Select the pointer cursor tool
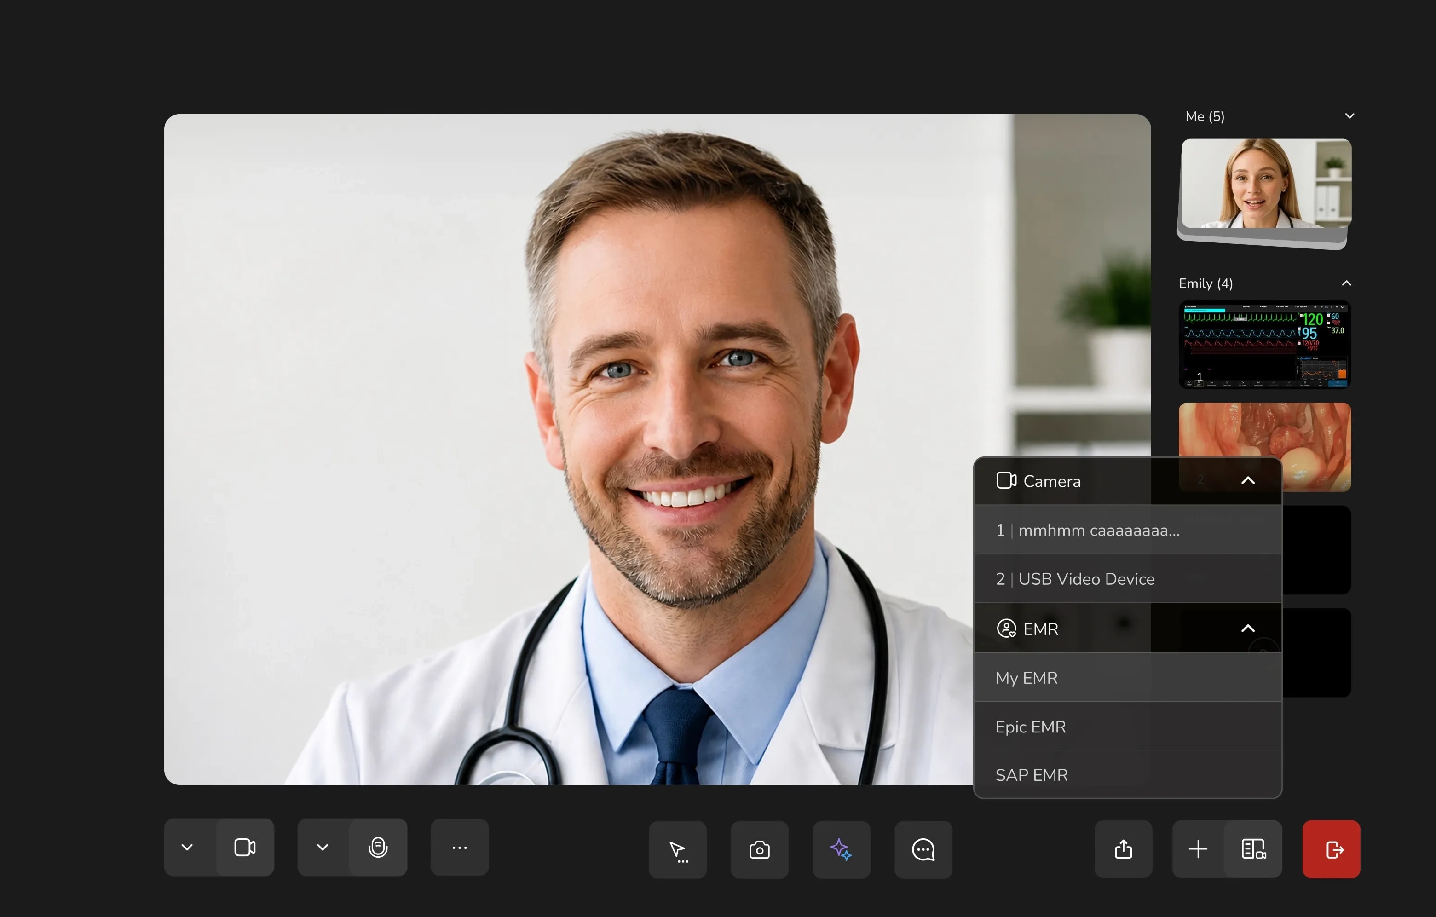The width and height of the screenshot is (1436, 917). click(x=677, y=850)
